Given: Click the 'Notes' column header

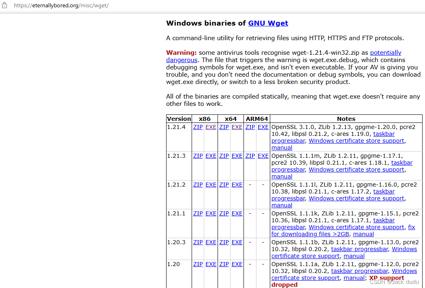Looking at the screenshot, I should click(x=346, y=119).
